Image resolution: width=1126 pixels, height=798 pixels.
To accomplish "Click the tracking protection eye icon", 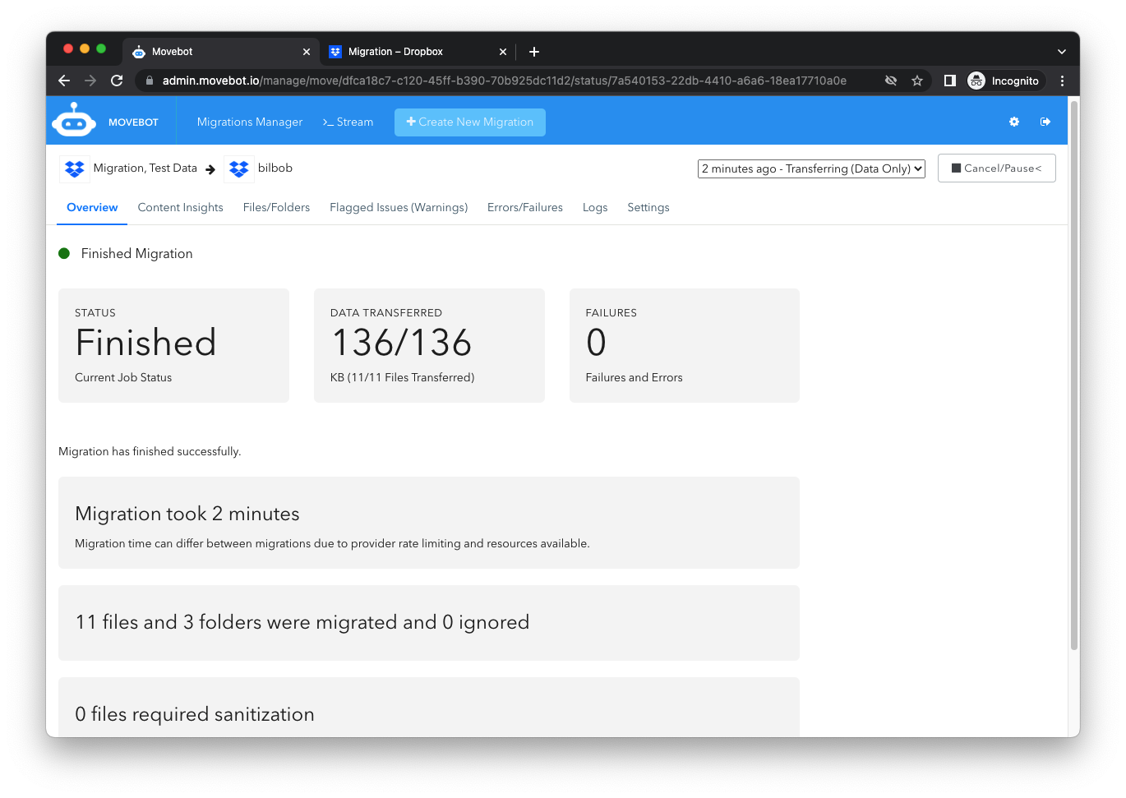I will 891,81.
